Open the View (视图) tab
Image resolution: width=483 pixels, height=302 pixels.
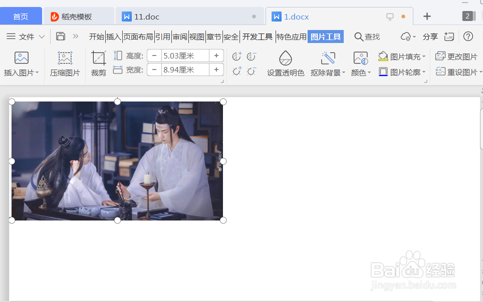(x=197, y=37)
